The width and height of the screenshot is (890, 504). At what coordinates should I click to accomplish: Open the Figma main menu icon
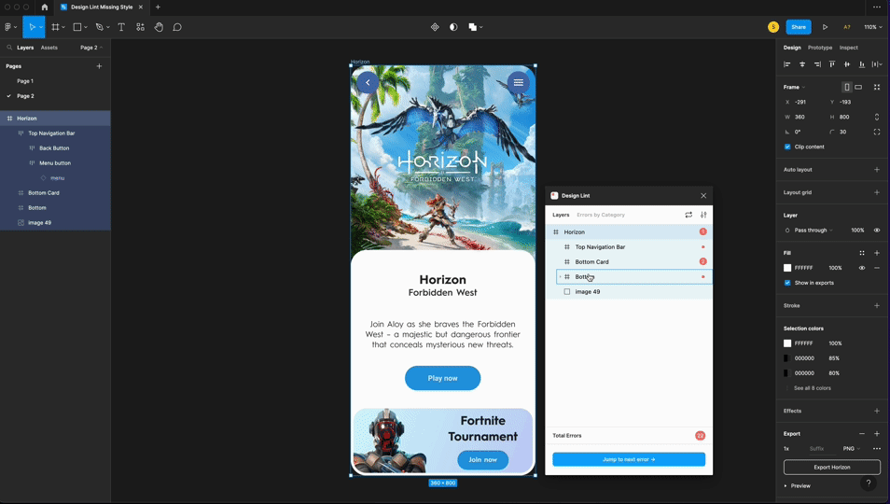pyautogui.click(x=8, y=27)
